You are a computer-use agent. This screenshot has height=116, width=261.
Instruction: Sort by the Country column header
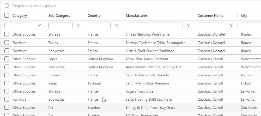click(94, 16)
